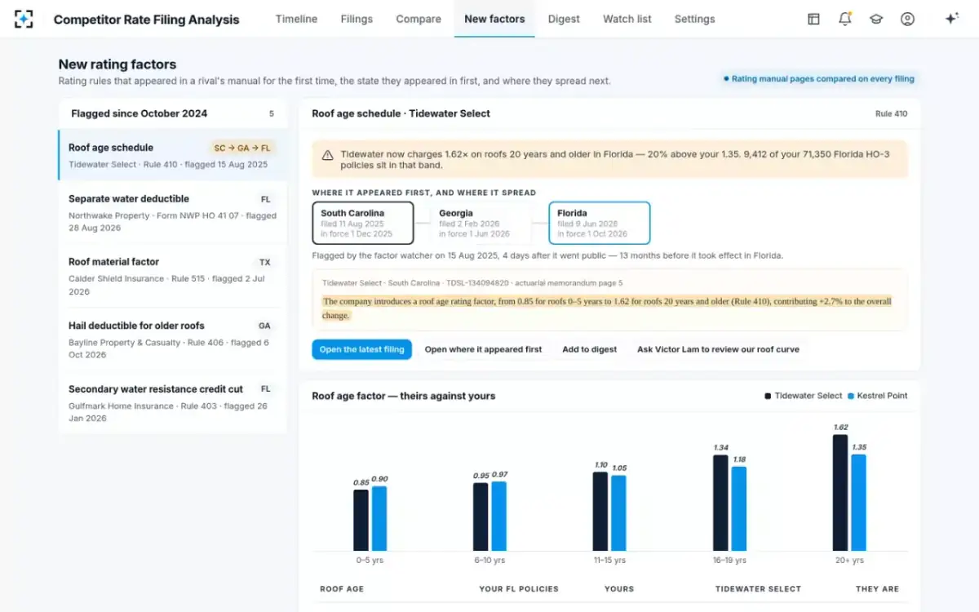The image size is (979, 612).
Task: Select Secondary water resistance credit cut
Action: click(x=173, y=403)
